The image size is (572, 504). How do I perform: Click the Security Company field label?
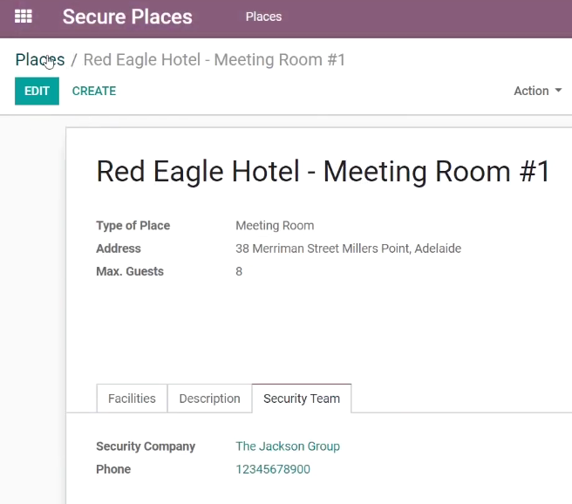146,446
